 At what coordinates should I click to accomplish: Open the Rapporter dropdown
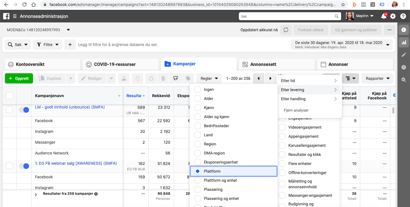[x=377, y=78]
